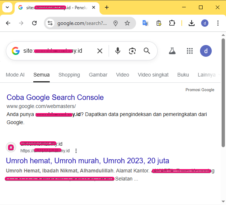Click the www.google.com/webmasters/ URL
This screenshot has width=226, height=205.
tap(41, 106)
